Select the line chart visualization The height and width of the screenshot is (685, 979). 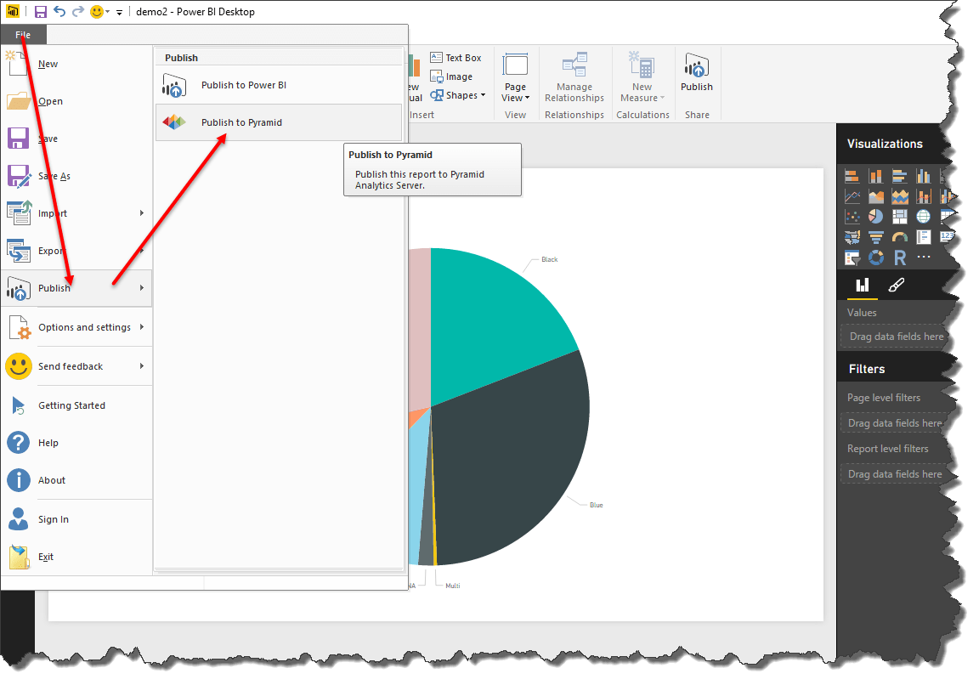852,196
